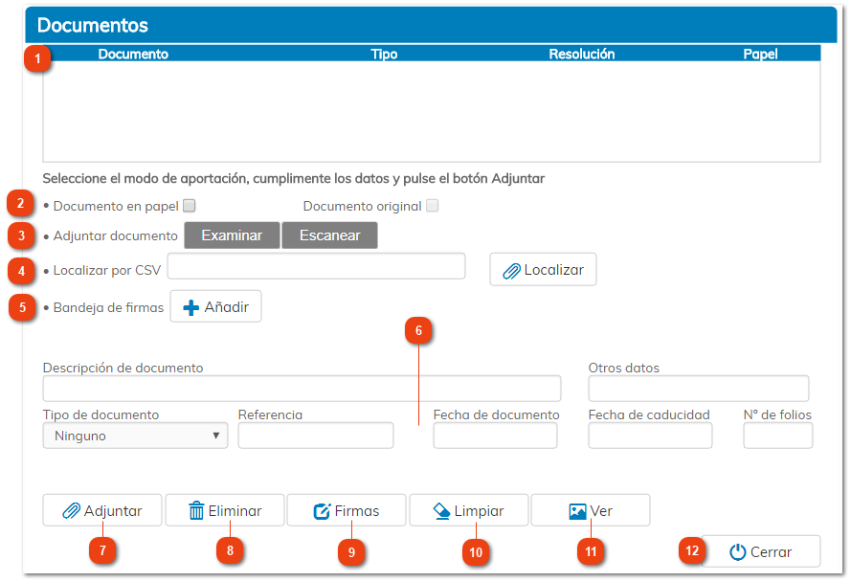Viewport: 851px width, 582px height.
Task: Click the eraser icon on Limpiar button
Action: click(440, 509)
